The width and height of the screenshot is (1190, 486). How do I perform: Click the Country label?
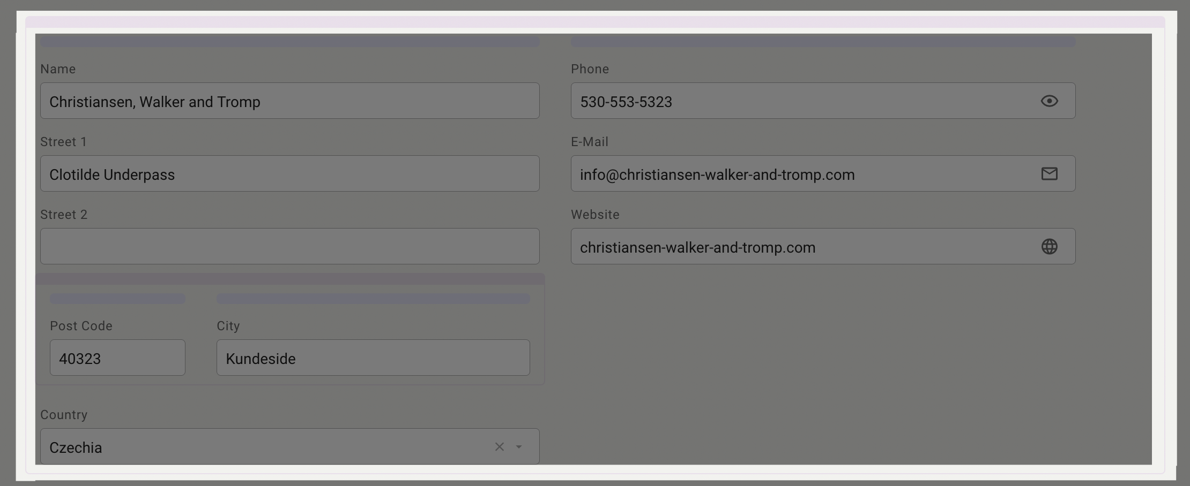click(x=64, y=415)
